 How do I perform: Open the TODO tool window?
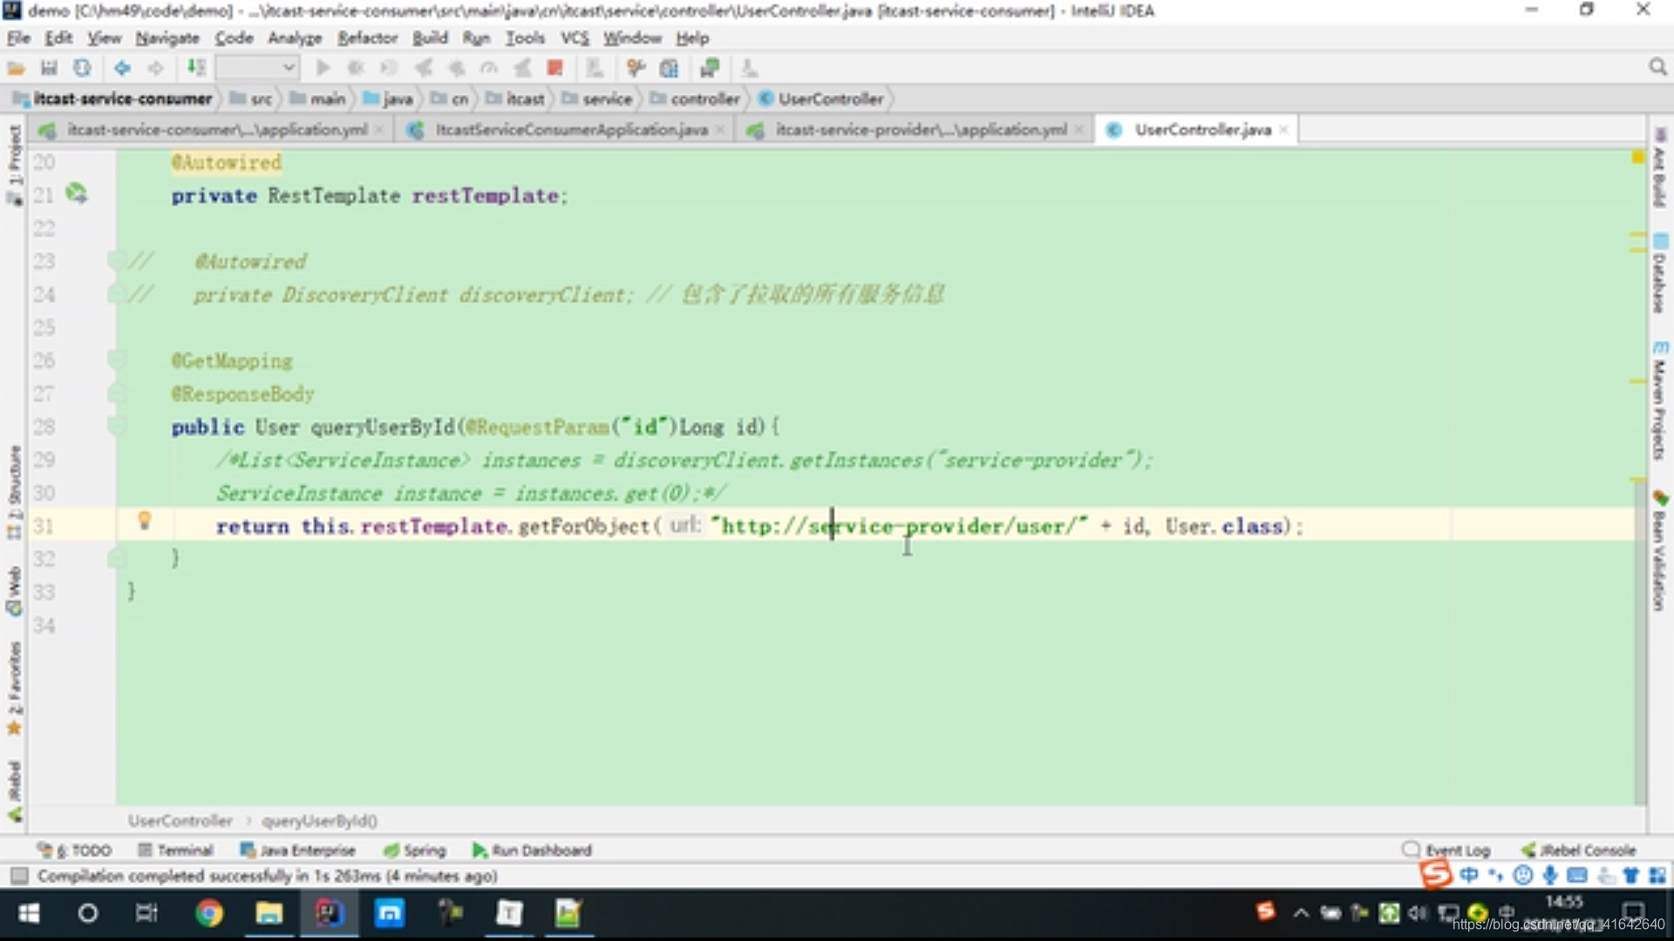(74, 850)
